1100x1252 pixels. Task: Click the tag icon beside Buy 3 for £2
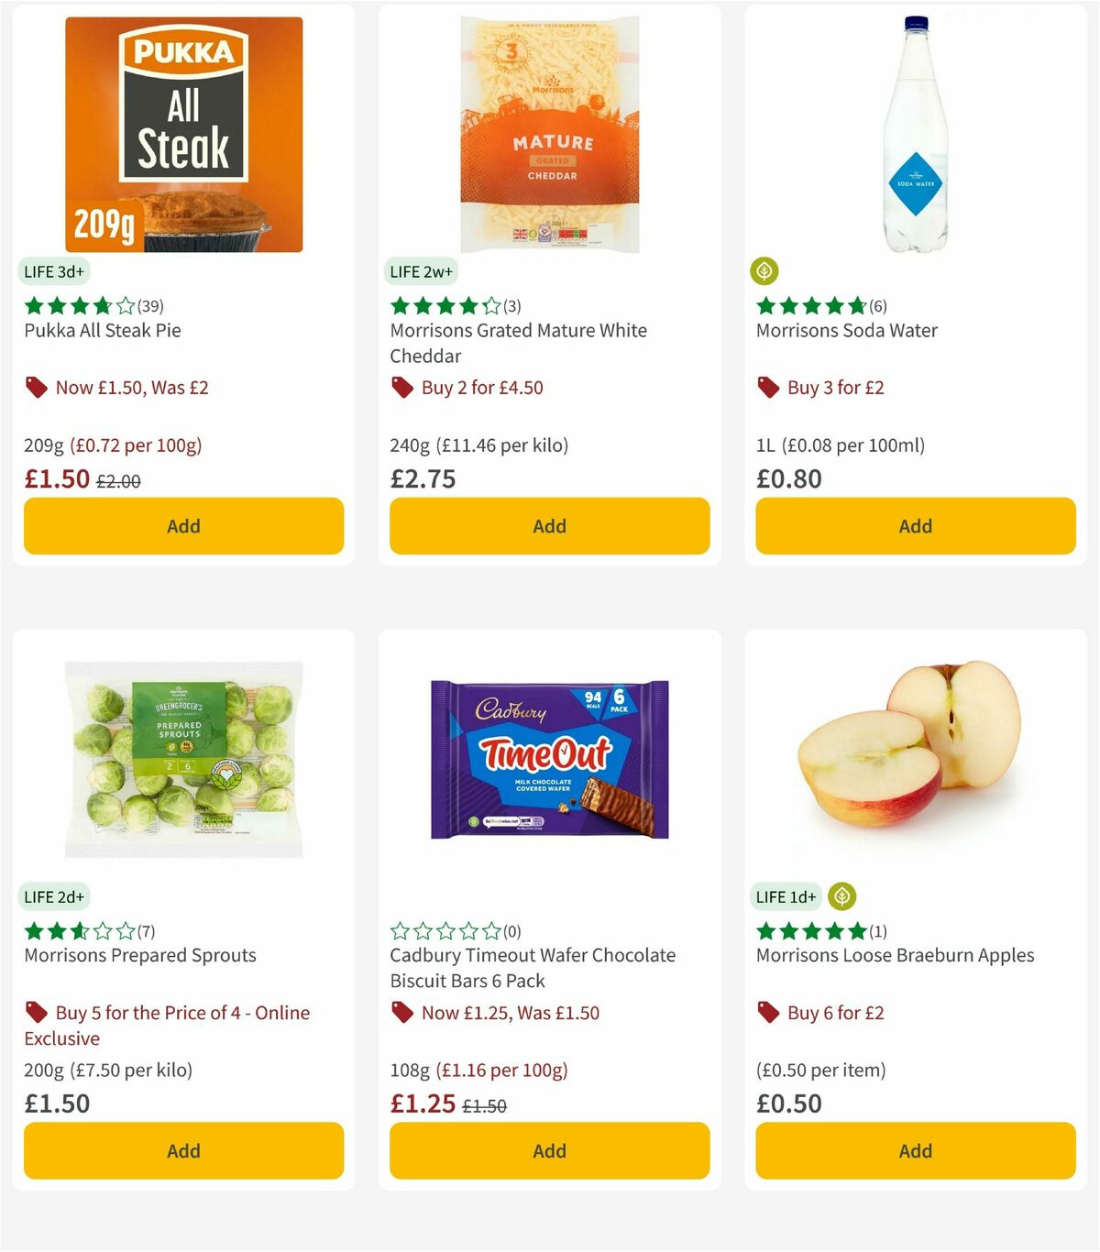pos(768,387)
